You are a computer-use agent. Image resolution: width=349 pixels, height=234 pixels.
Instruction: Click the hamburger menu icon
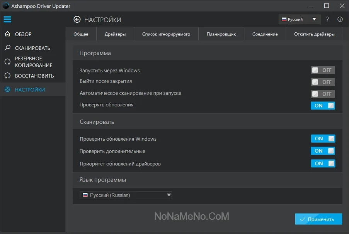pyautogui.click(x=7, y=19)
